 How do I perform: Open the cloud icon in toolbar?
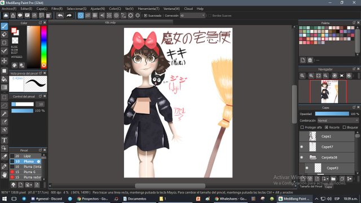(6, 15)
